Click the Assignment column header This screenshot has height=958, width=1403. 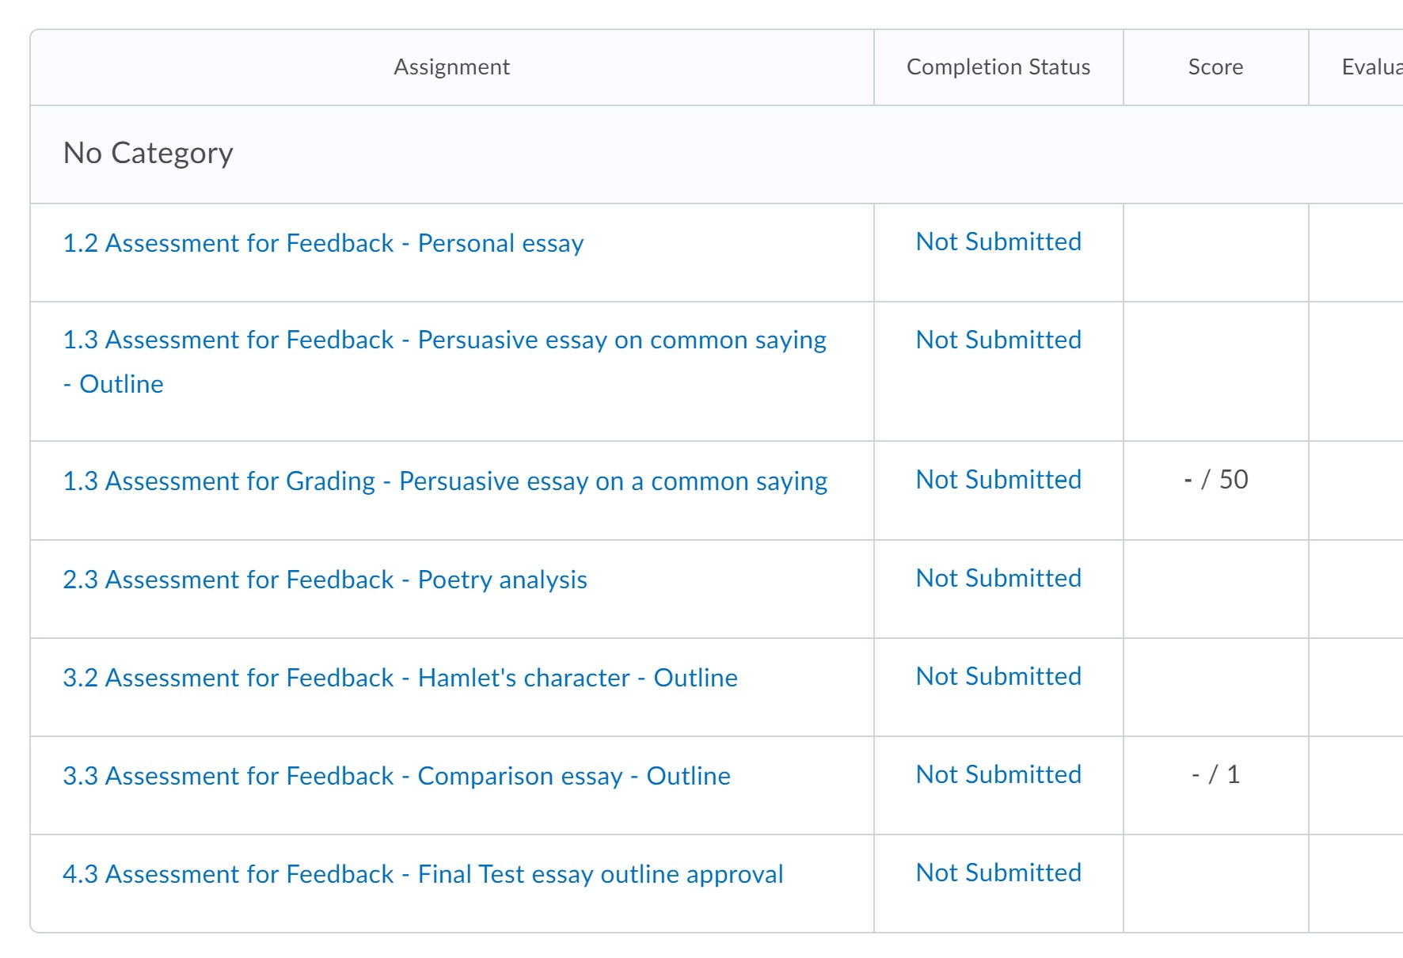coord(451,67)
